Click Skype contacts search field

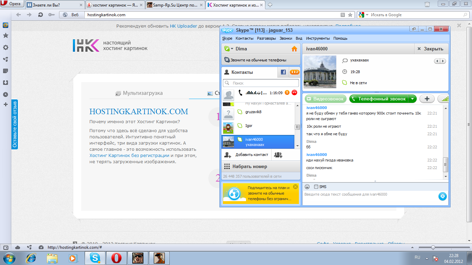click(261, 83)
